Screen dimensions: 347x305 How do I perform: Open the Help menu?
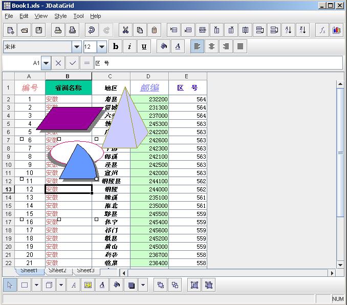pyautogui.click(x=95, y=16)
